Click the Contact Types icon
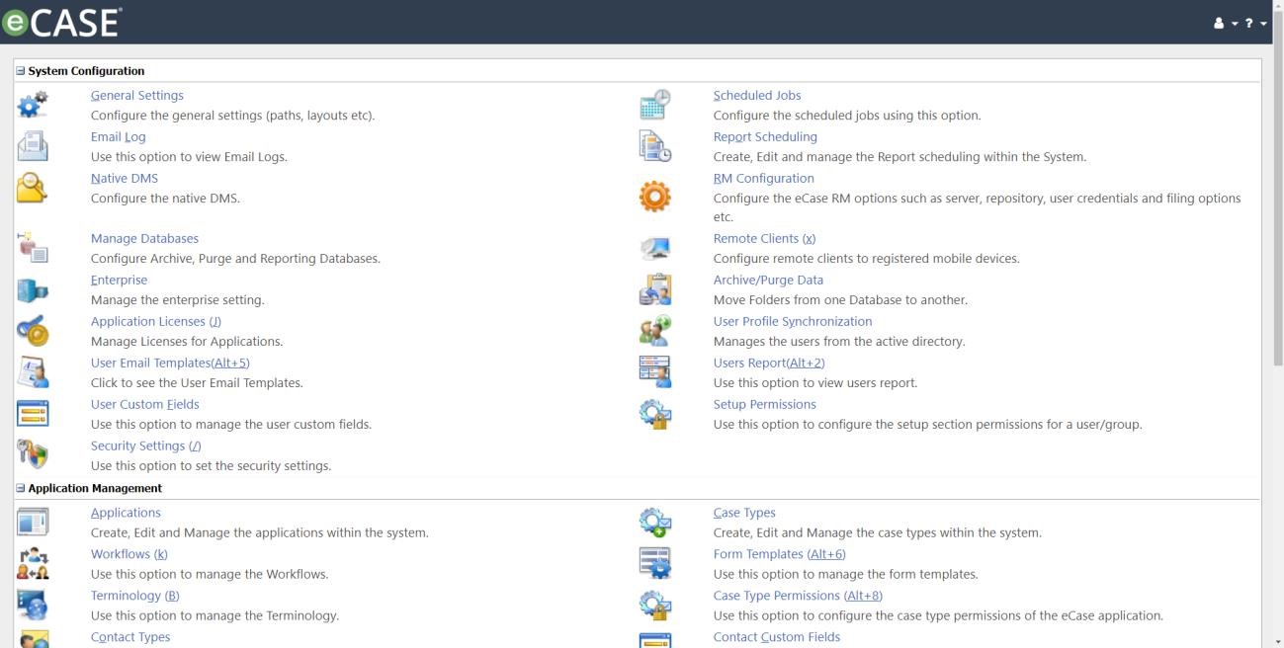This screenshot has height=648, width=1284. [33, 640]
